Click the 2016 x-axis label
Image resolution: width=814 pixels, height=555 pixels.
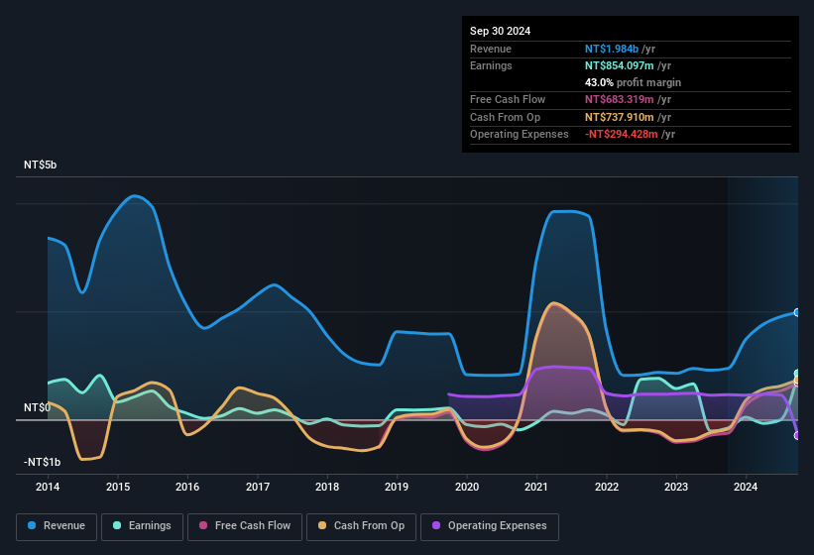[x=187, y=487]
